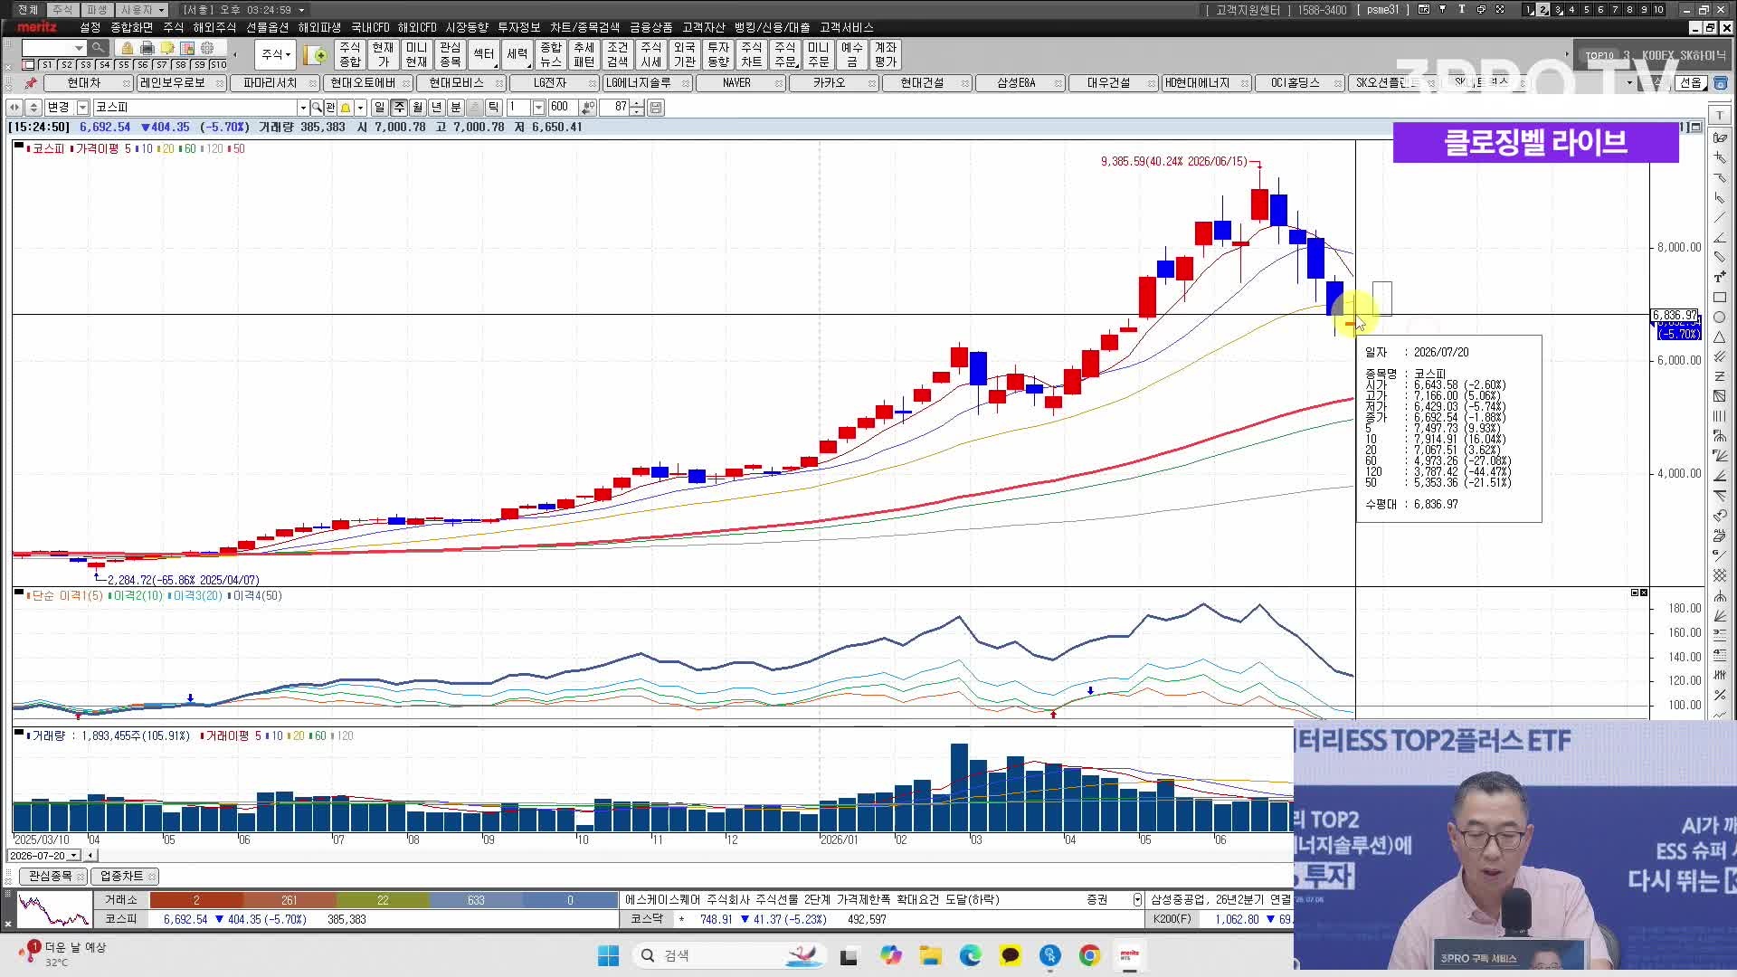
Task: Select the circle drawing tool
Action: (1720, 317)
